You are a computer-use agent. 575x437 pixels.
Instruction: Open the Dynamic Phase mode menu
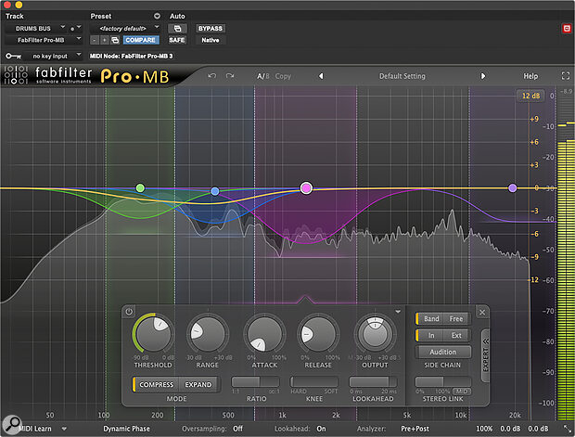click(126, 429)
